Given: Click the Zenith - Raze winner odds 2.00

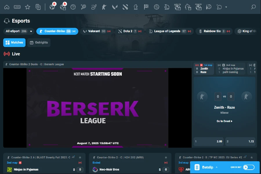Looking at the screenshot, I should click(x=208, y=141).
